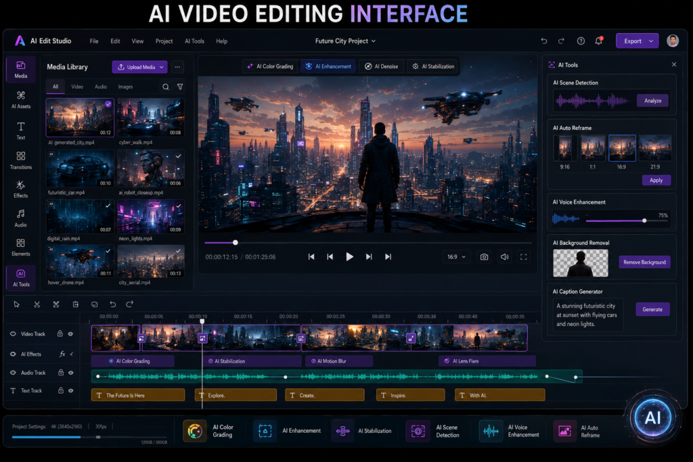Toggle checkmark on ai_robot_closeup.mp4 thumbnail
This screenshot has height=462, width=693.
point(179,156)
